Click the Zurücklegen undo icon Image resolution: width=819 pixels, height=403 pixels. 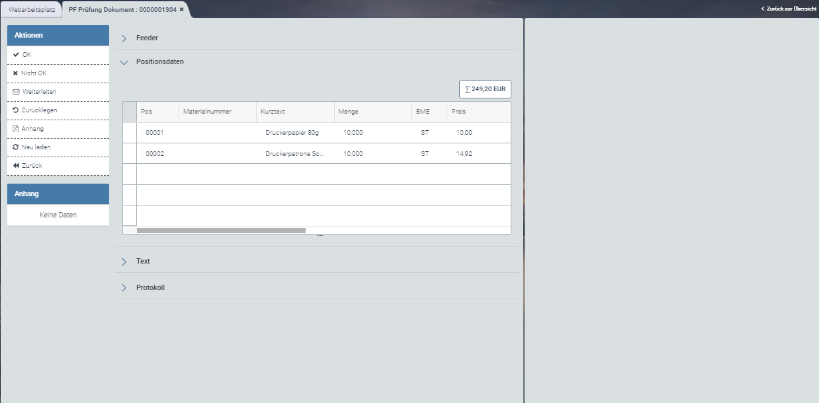pyautogui.click(x=16, y=110)
